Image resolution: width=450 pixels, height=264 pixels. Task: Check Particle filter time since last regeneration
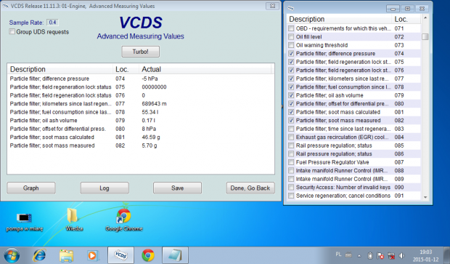tap(291, 129)
